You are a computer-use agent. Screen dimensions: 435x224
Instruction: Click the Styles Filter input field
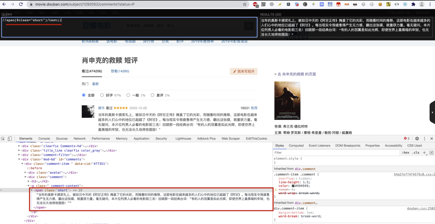pos(336,152)
